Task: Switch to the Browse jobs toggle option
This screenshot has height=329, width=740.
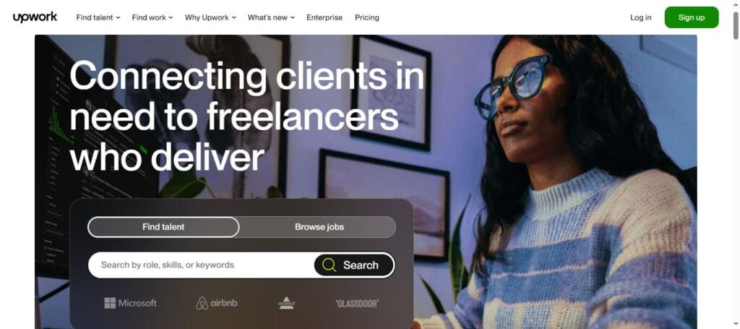Action: tap(319, 227)
